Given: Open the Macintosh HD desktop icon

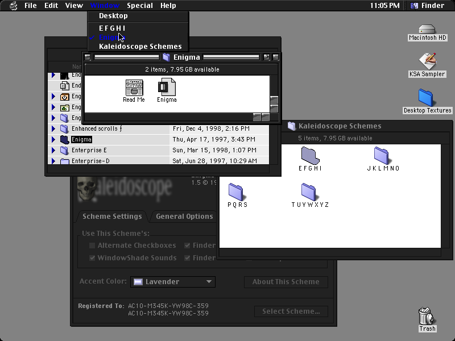Looking at the screenshot, I should coord(427,30).
